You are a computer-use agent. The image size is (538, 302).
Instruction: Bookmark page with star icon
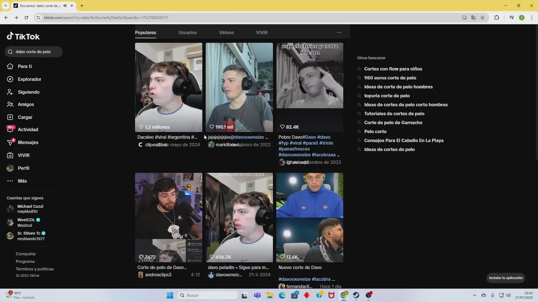pos(483,18)
